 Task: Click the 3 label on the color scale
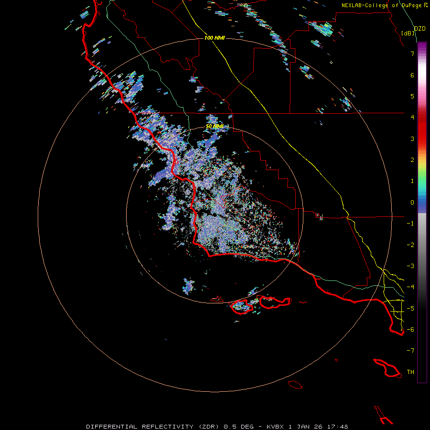pyautogui.click(x=412, y=139)
